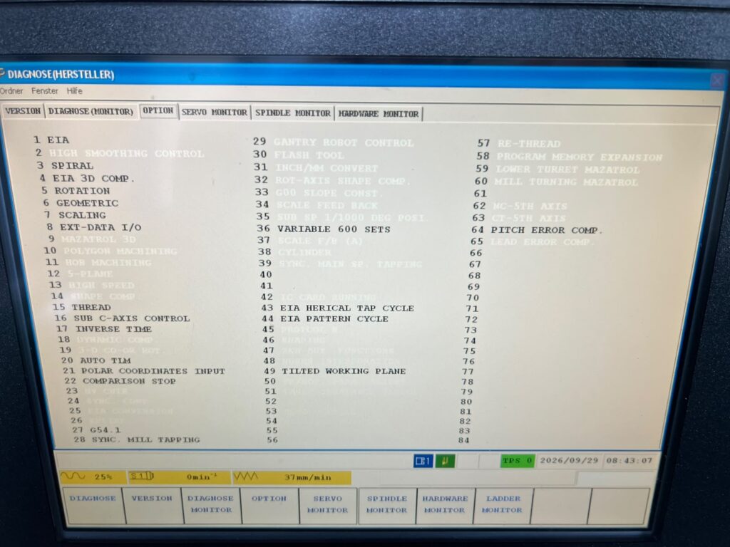730x547 pixels.
Task: Select option 49 TILTED WORKING PLANE
Action: click(x=335, y=371)
